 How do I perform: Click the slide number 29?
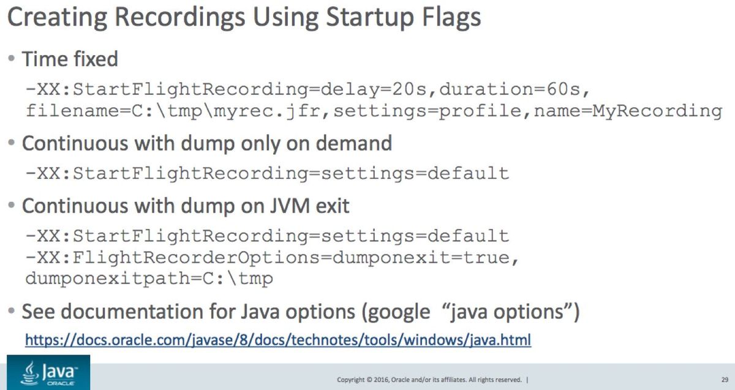pos(725,380)
